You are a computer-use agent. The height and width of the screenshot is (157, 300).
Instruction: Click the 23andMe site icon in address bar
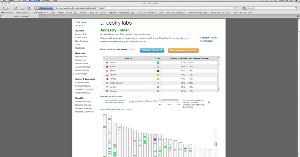(x=37, y=8)
